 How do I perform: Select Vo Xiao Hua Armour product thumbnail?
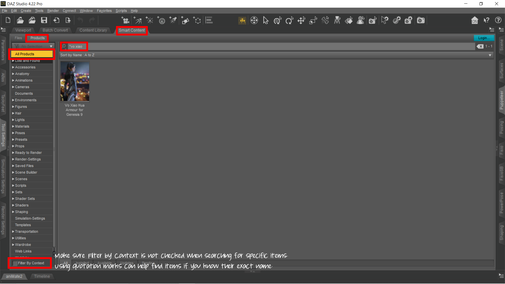point(75,81)
